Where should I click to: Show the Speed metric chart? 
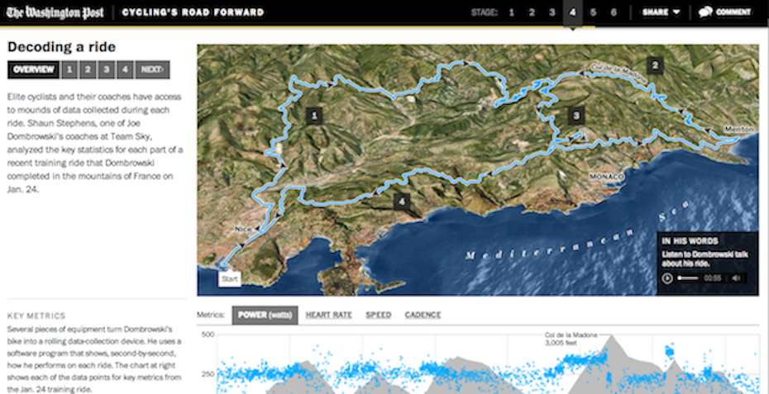(378, 315)
